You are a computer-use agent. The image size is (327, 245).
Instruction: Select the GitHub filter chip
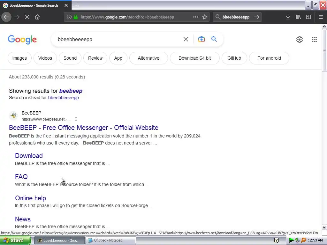pyautogui.click(x=234, y=58)
